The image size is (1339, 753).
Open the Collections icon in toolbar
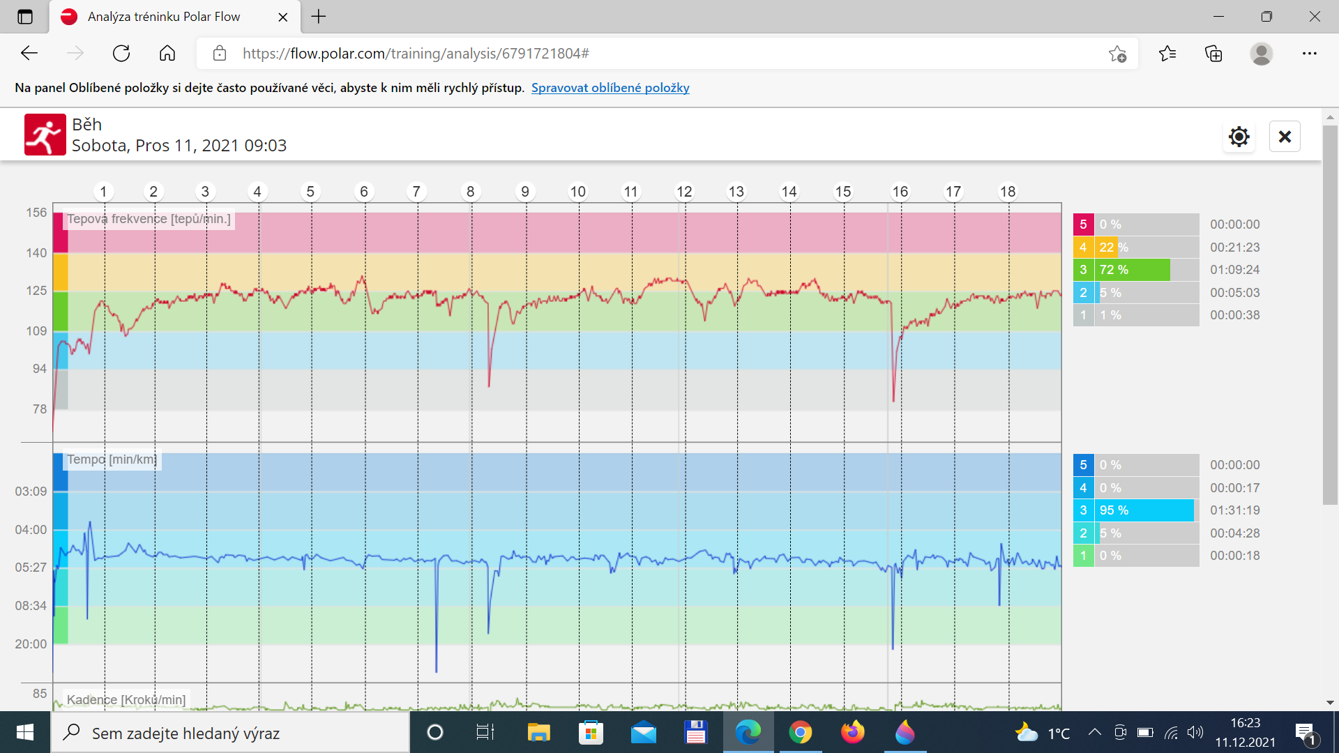coord(1213,54)
